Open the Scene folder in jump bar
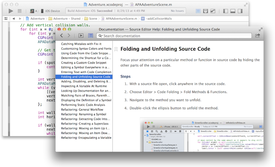Screen dimensions: 275x167 coord(91,19)
